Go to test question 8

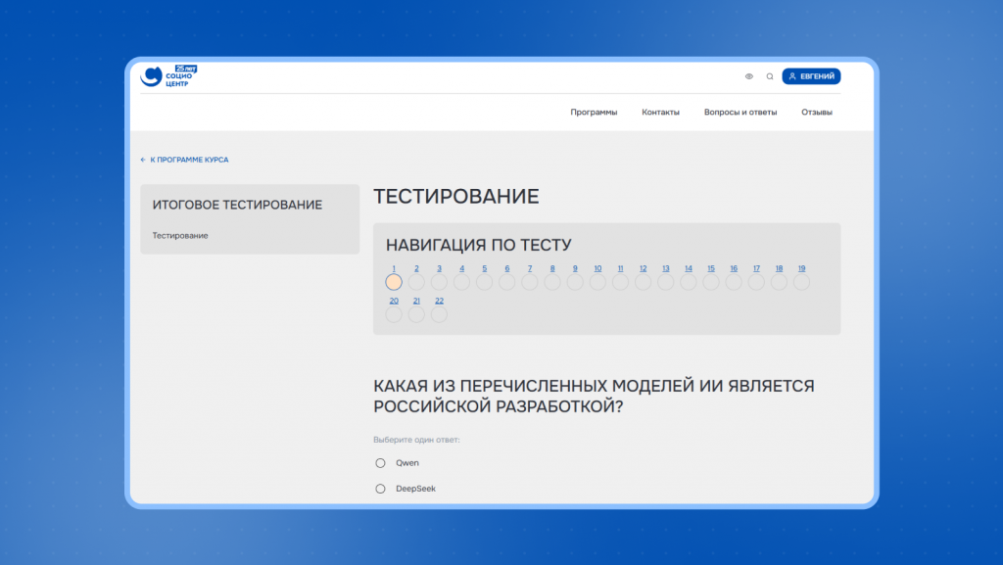(x=552, y=268)
